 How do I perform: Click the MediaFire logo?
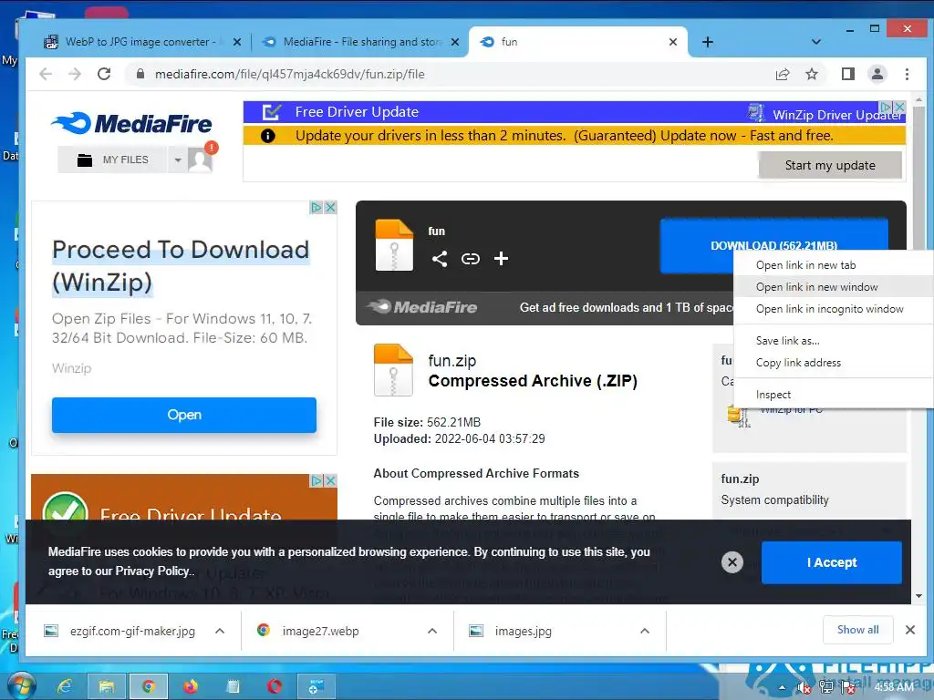point(131,123)
